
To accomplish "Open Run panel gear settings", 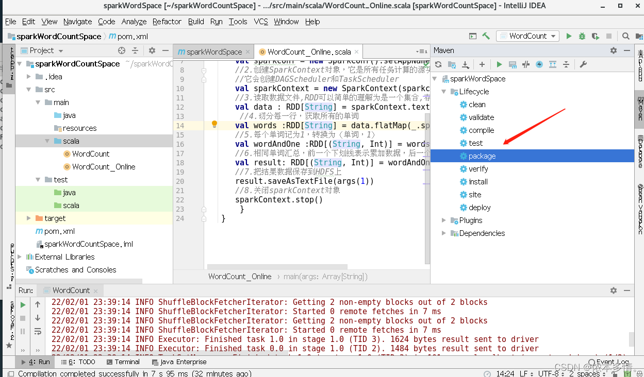I will 614,290.
